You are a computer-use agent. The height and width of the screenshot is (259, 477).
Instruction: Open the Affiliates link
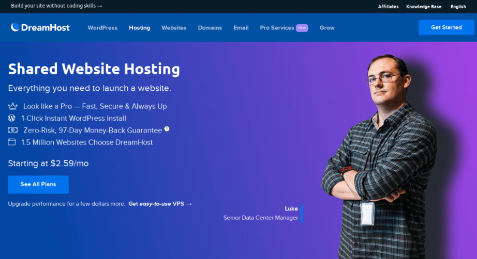pos(388,6)
